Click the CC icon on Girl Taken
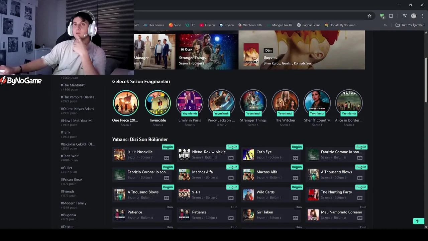Screen dimensions: 428x241 [x=295, y=218]
